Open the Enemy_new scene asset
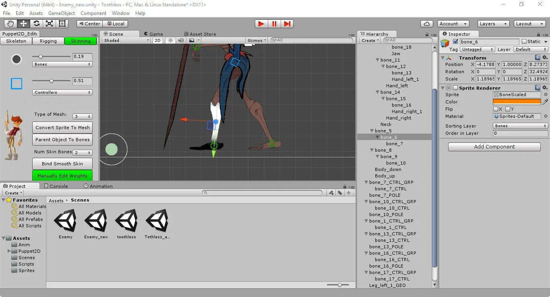This screenshot has height=297, width=550. (96, 224)
